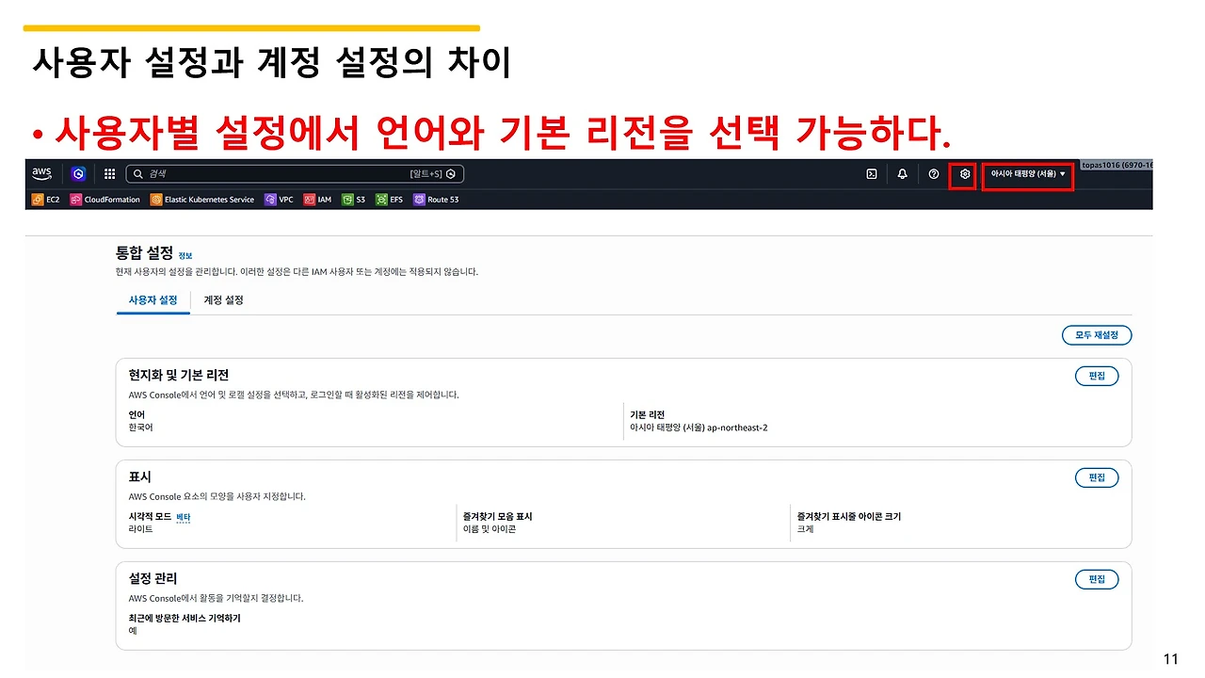
Task: Open the region selector showing 아시아 태평양 (서울)
Action: 1026,173
